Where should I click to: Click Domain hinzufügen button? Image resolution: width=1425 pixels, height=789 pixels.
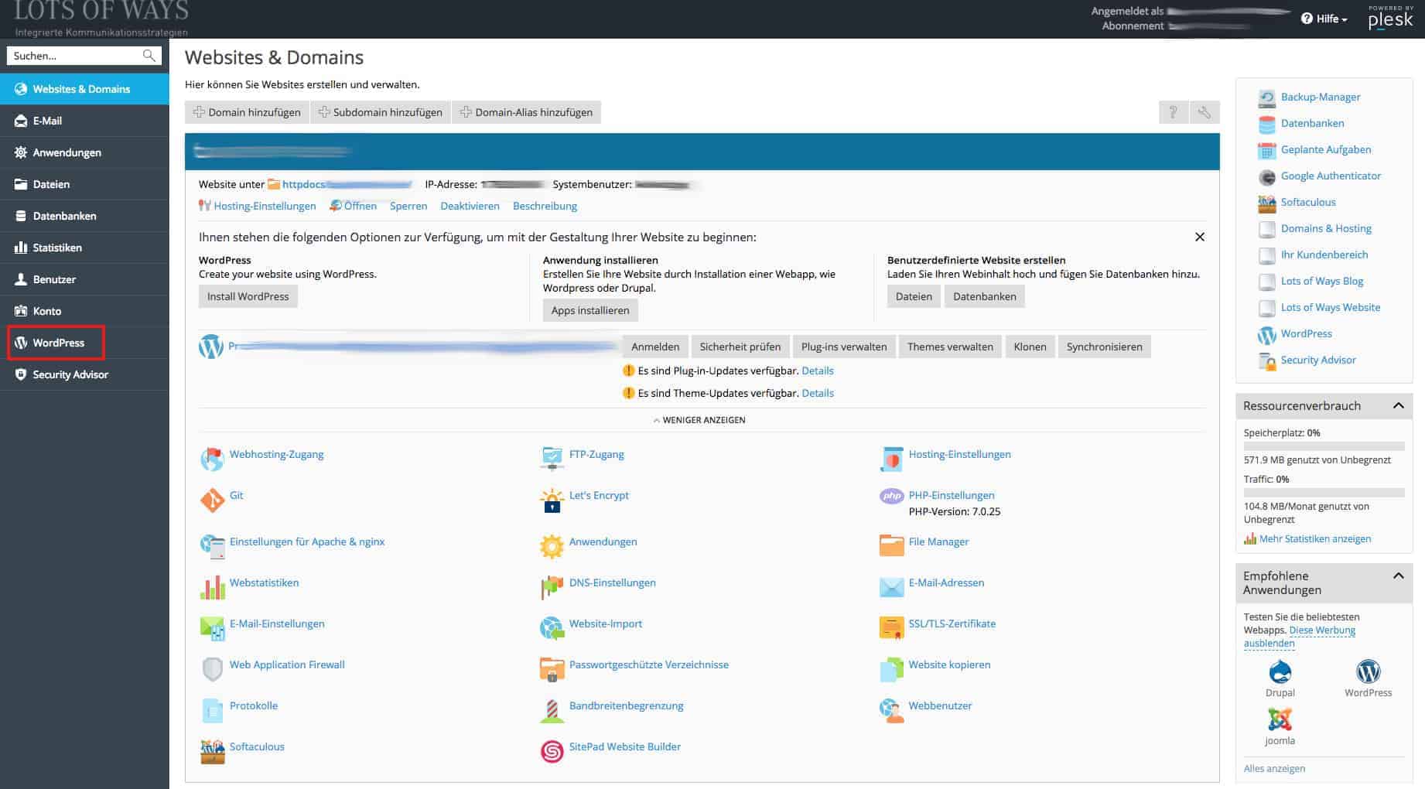pyautogui.click(x=247, y=112)
